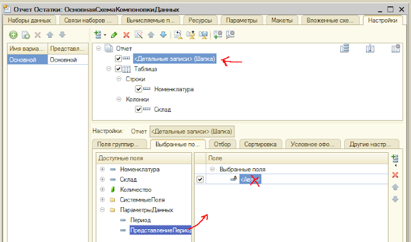Add a custom setting with the gear plus icon
Screen dimensions: 411x242
pos(218,35)
